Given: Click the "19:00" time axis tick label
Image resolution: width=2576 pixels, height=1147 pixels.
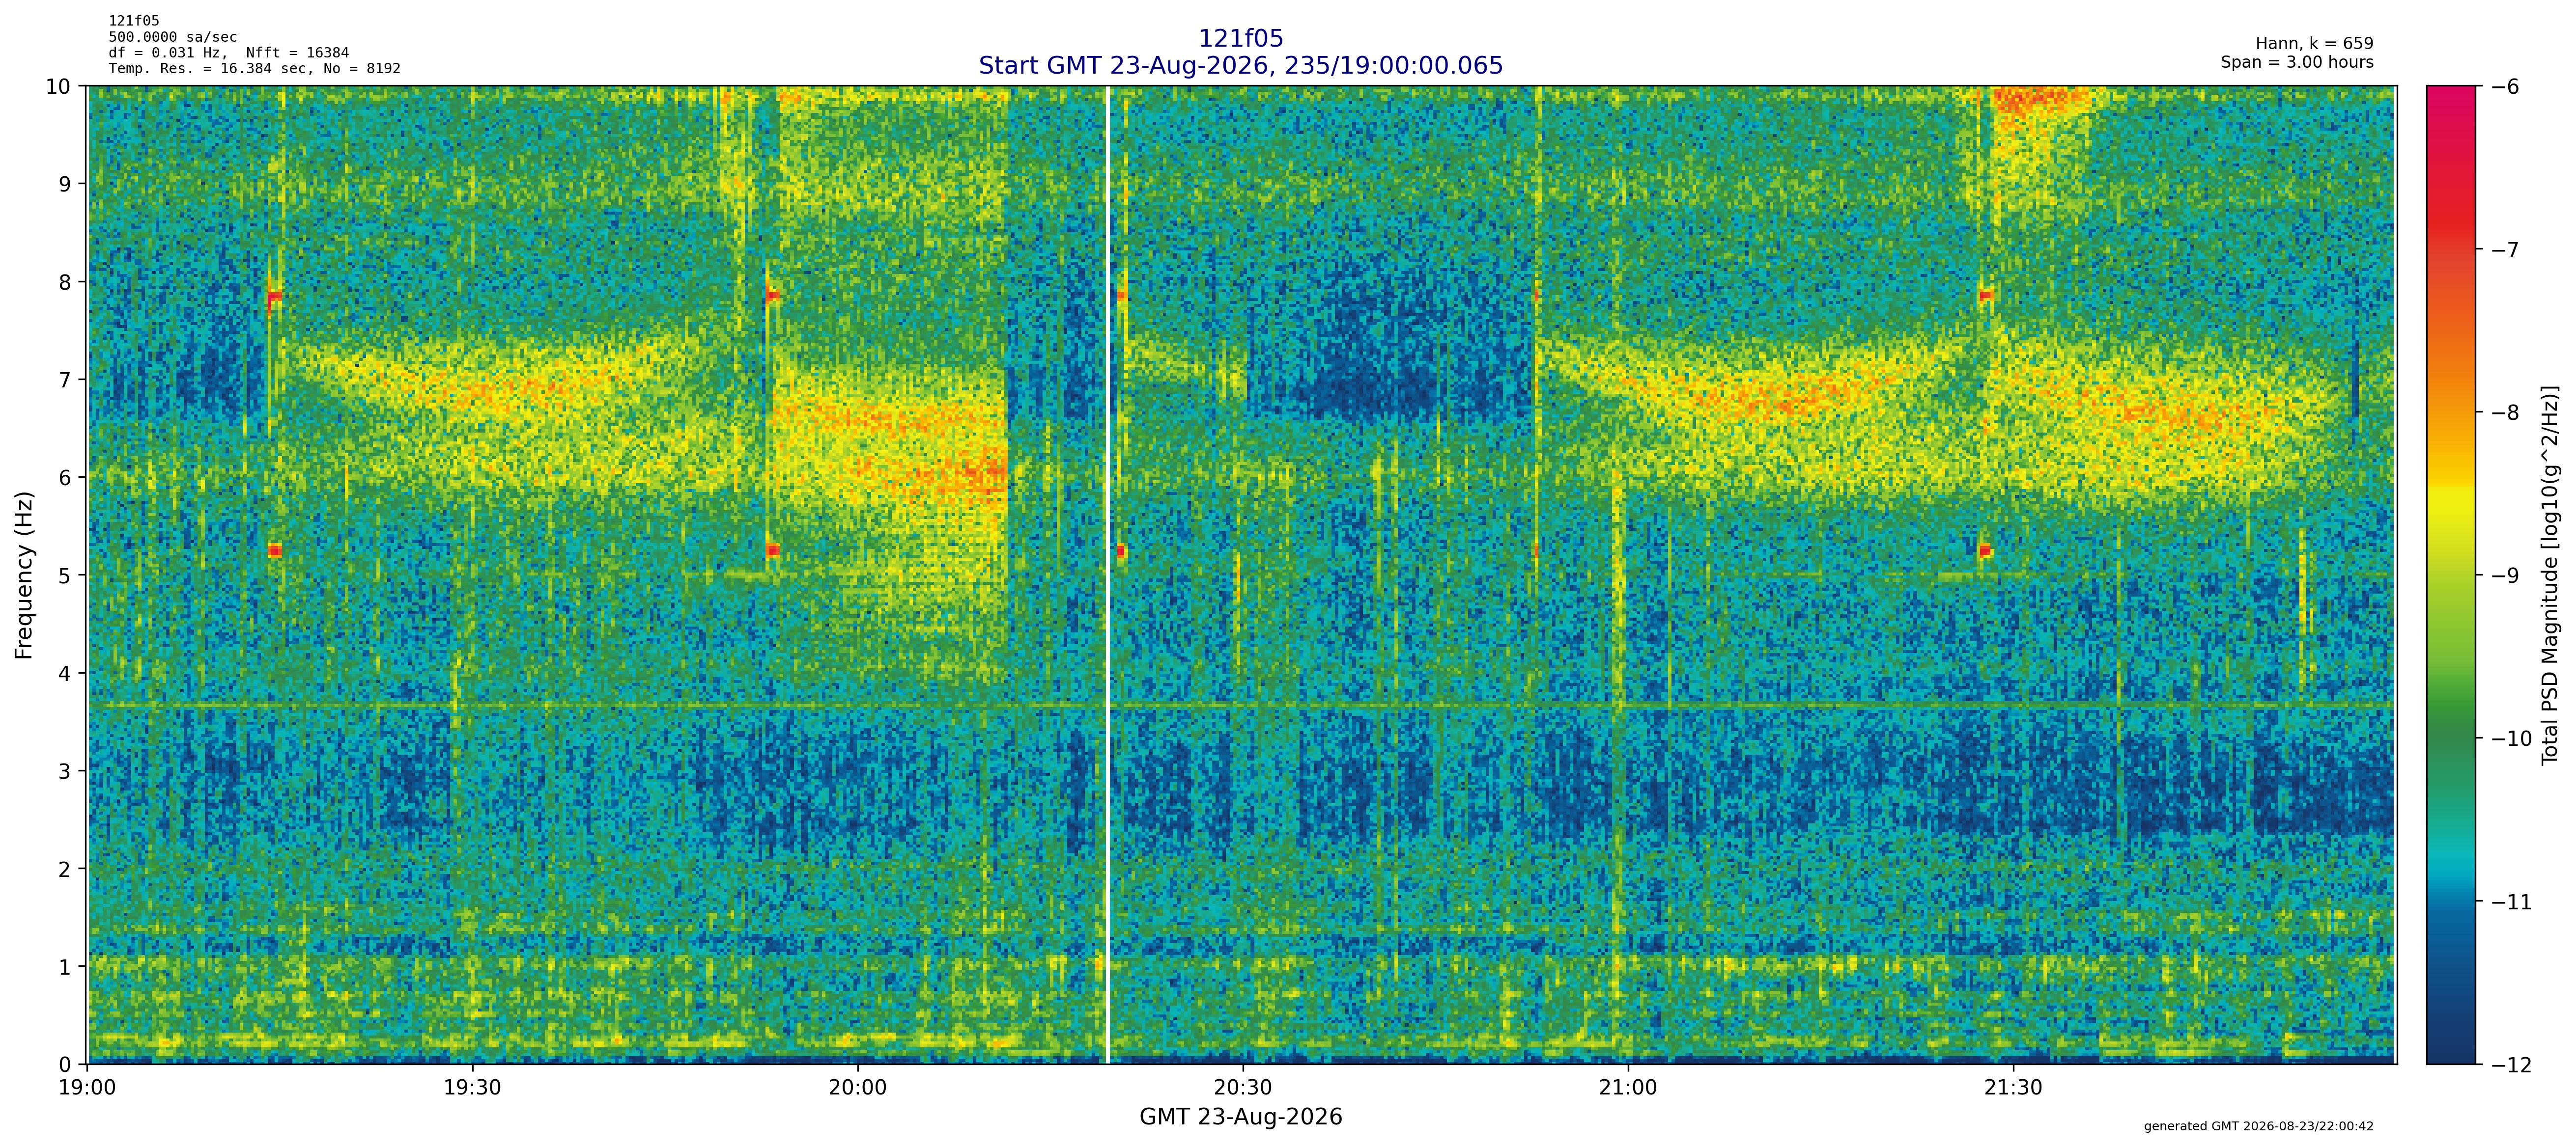Looking at the screenshot, I should point(88,1087).
